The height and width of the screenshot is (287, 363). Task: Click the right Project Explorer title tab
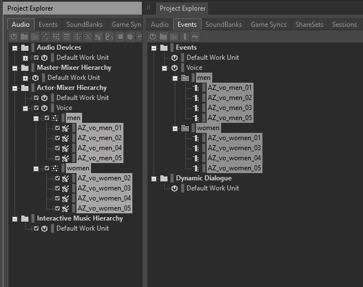click(183, 8)
